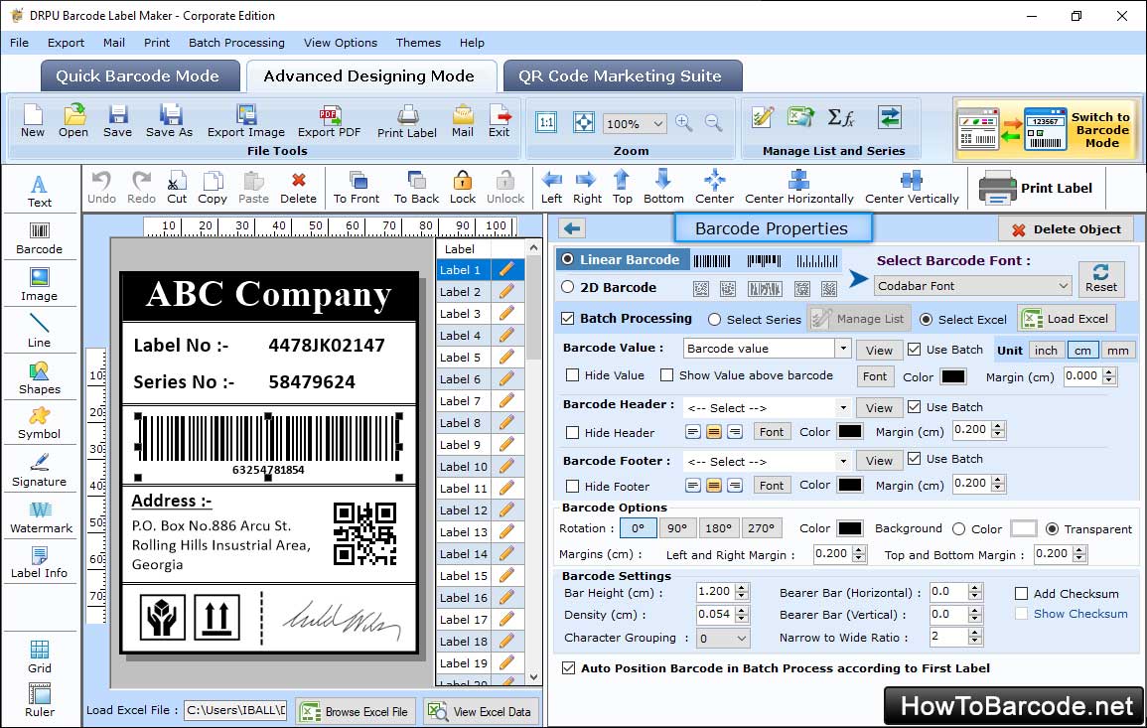Align object Center Horizontally

(x=798, y=188)
